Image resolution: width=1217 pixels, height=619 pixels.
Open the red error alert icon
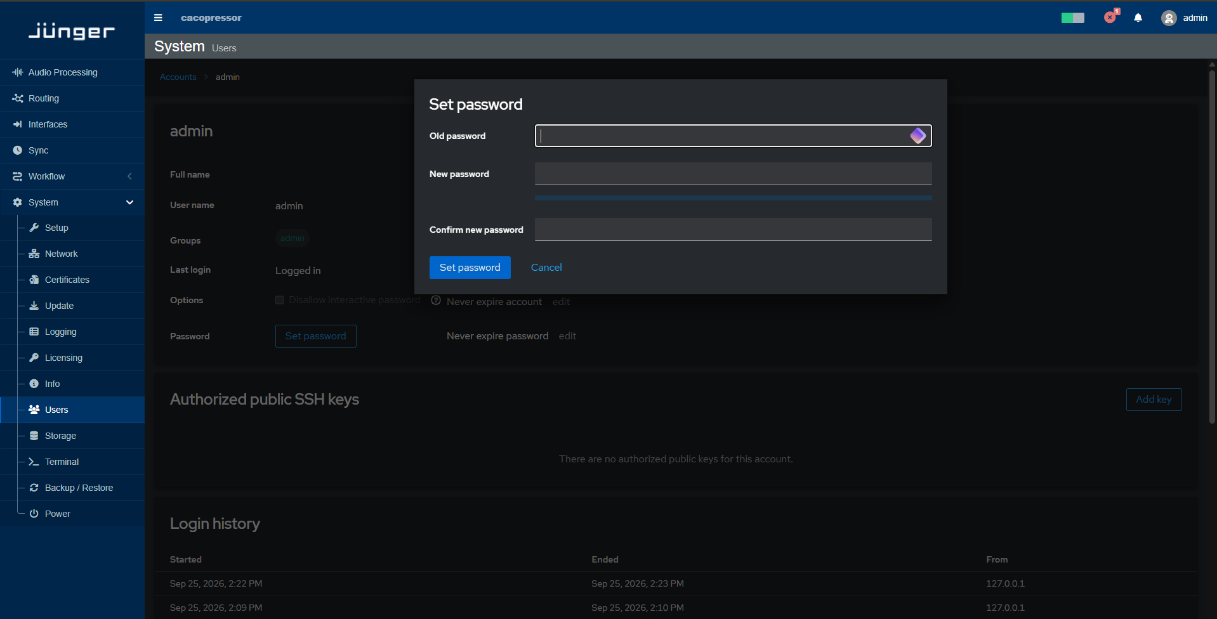[x=1110, y=17]
